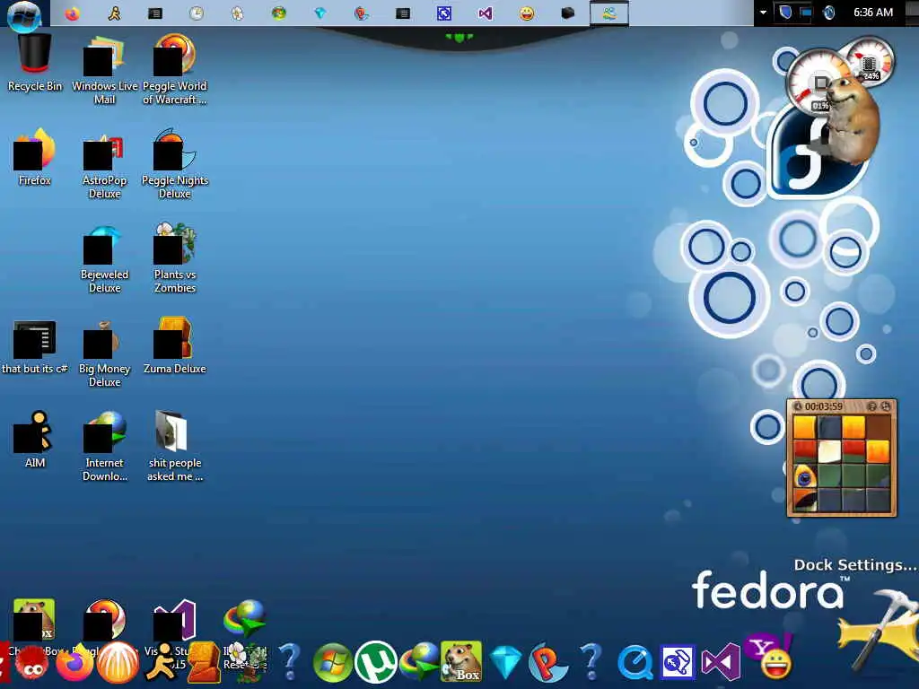Show hidden tray icons arrow
This screenshot has height=689, width=919.
[763, 13]
